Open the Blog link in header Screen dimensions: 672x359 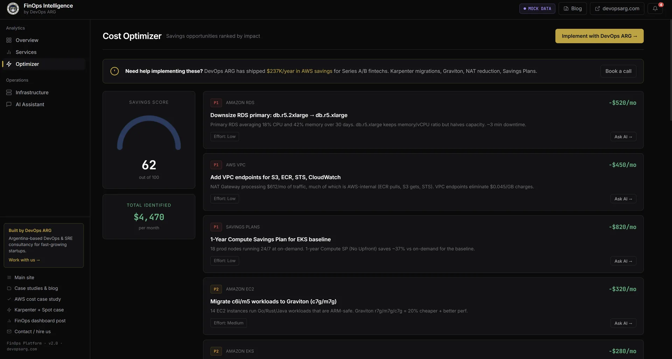point(573,8)
